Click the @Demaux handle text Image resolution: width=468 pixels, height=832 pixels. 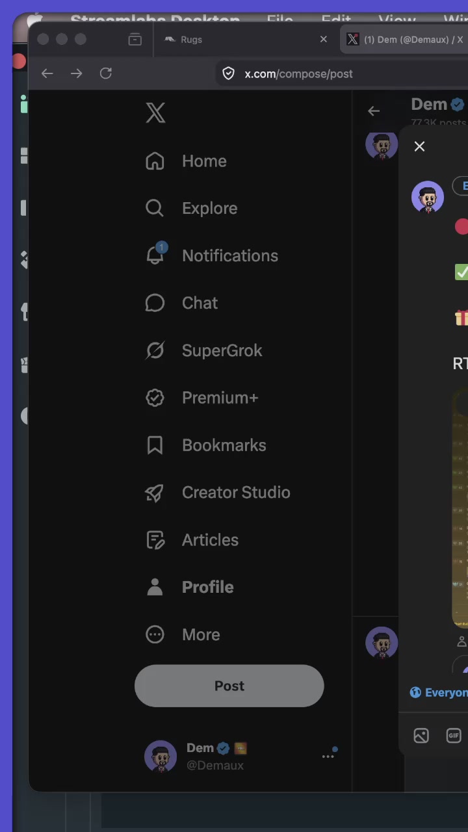(215, 766)
